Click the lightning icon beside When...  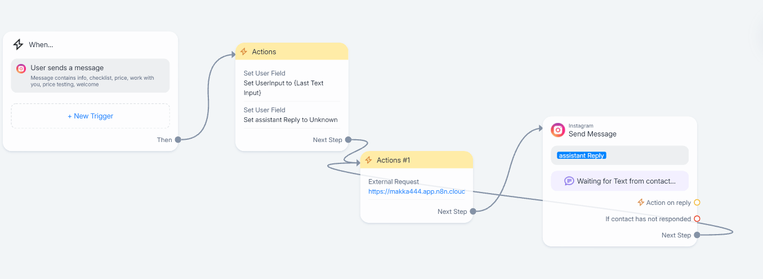(18, 44)
